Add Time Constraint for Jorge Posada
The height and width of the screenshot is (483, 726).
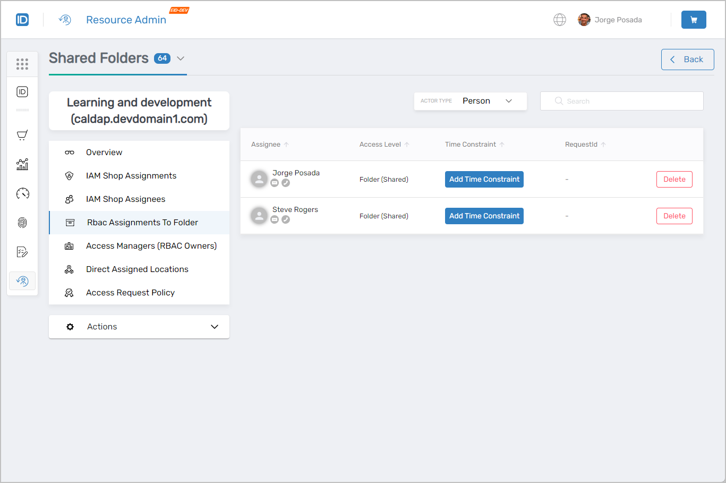click(484, 180)
